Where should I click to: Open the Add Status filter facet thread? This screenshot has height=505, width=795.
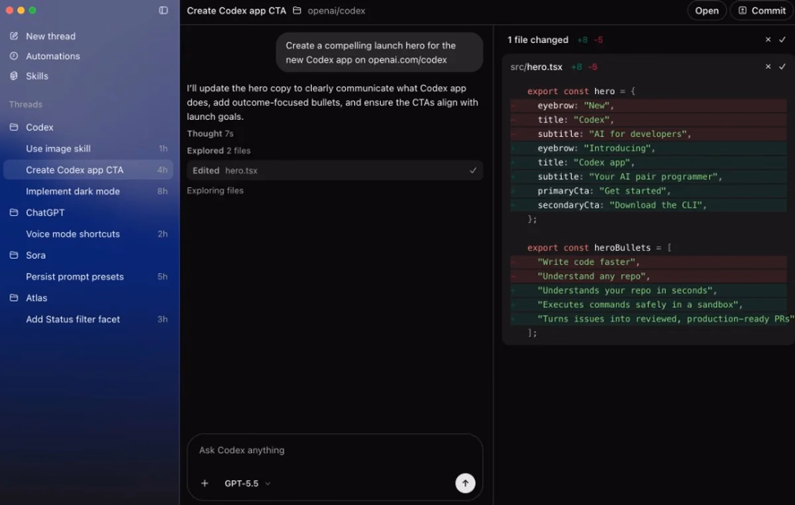[x=89, y=319]
